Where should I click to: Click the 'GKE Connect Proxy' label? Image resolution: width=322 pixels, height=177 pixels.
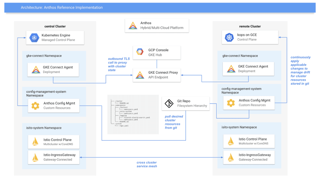click(x=163, y=73)
